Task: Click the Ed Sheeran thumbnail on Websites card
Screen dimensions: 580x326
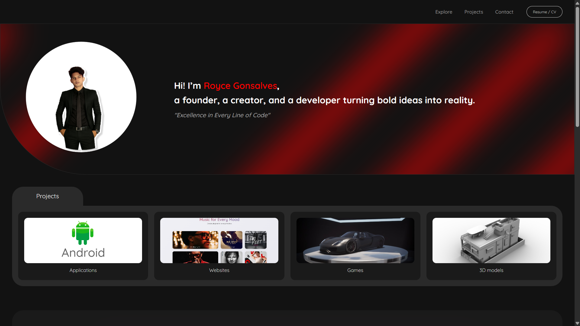Action: pyautogui.click(x=231, y=257)
